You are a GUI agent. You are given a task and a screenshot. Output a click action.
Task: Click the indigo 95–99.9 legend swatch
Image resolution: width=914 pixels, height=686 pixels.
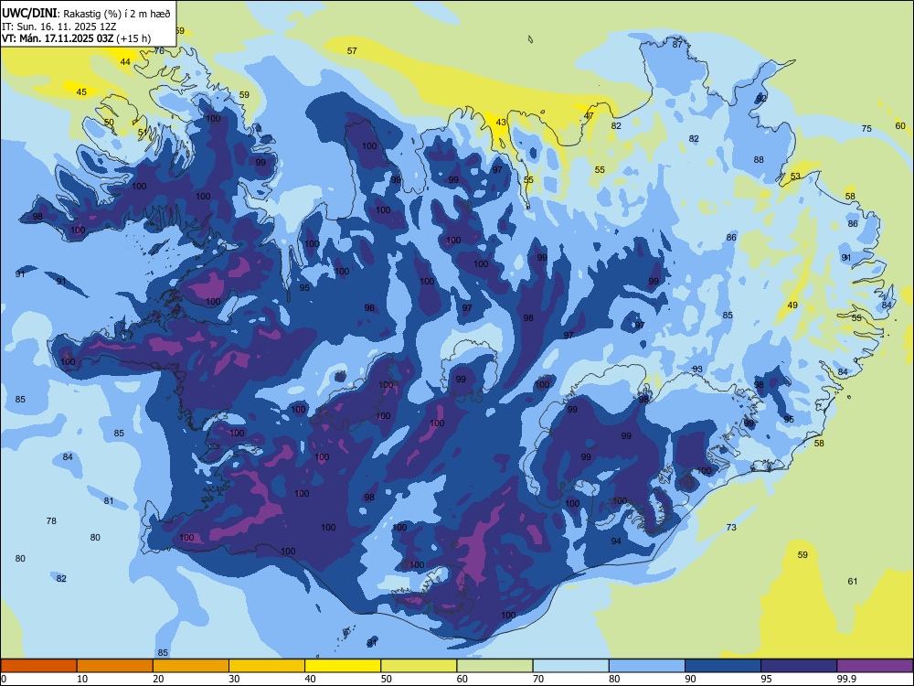click(x=799, y=666)
